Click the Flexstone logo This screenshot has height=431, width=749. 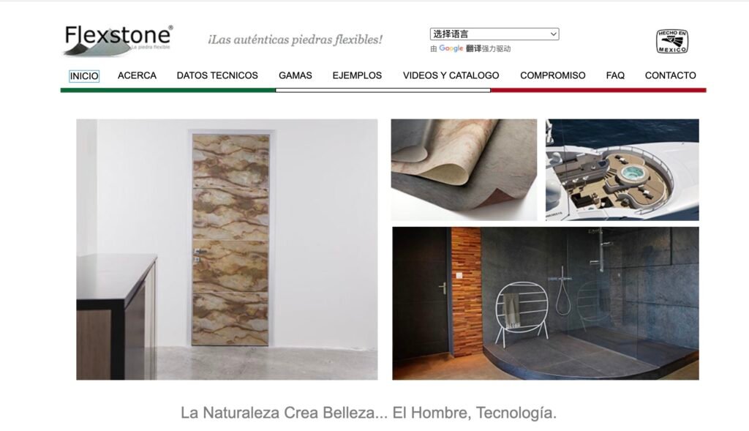(118, 40)
